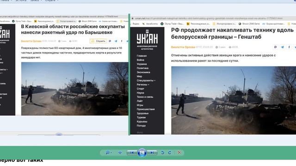Open Bitcoin 2048 Game bookmark in left window
This screenshot has width=296, height=166.
click(87, 21)
